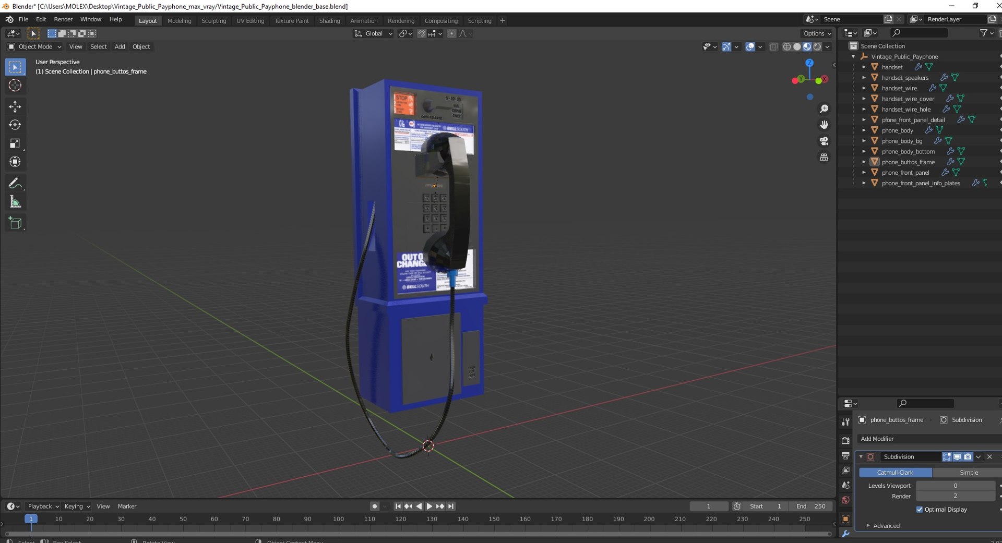The image size is (1002, 543).
Task: Activate the Cursor tool
Action: (15, 86)
